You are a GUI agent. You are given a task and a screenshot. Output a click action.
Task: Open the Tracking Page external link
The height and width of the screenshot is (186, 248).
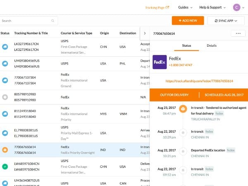coord(157,7)
